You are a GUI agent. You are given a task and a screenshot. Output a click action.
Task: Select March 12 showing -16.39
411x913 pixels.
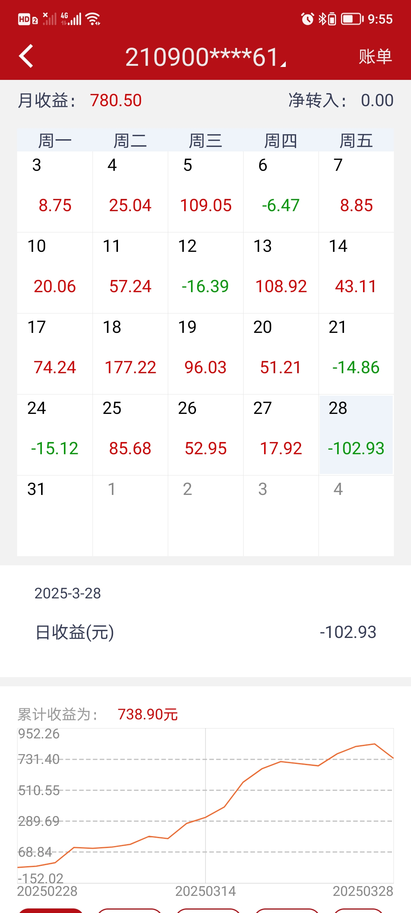[x=205, y=273]
